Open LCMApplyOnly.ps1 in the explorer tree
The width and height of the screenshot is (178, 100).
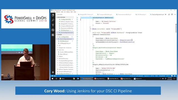click(x=65, y=43)
